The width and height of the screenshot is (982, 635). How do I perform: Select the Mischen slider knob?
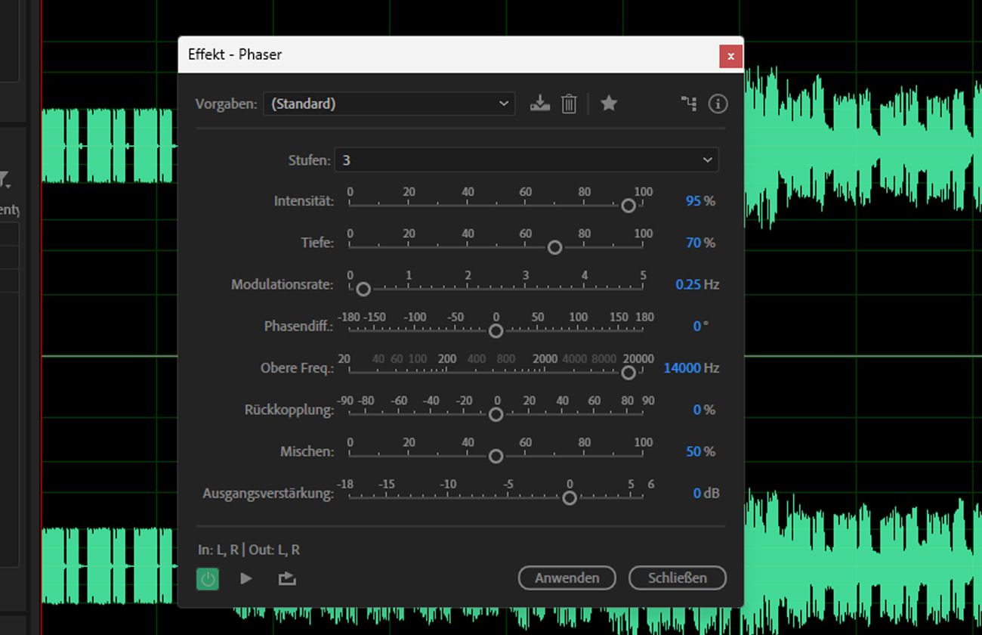pos(496,456)
